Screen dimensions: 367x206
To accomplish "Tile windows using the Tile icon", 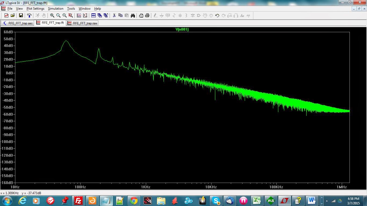I will coord(93,16).
